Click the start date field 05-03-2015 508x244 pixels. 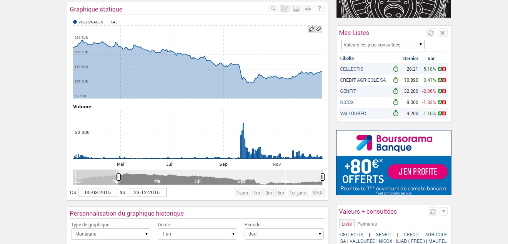(98, 192)
